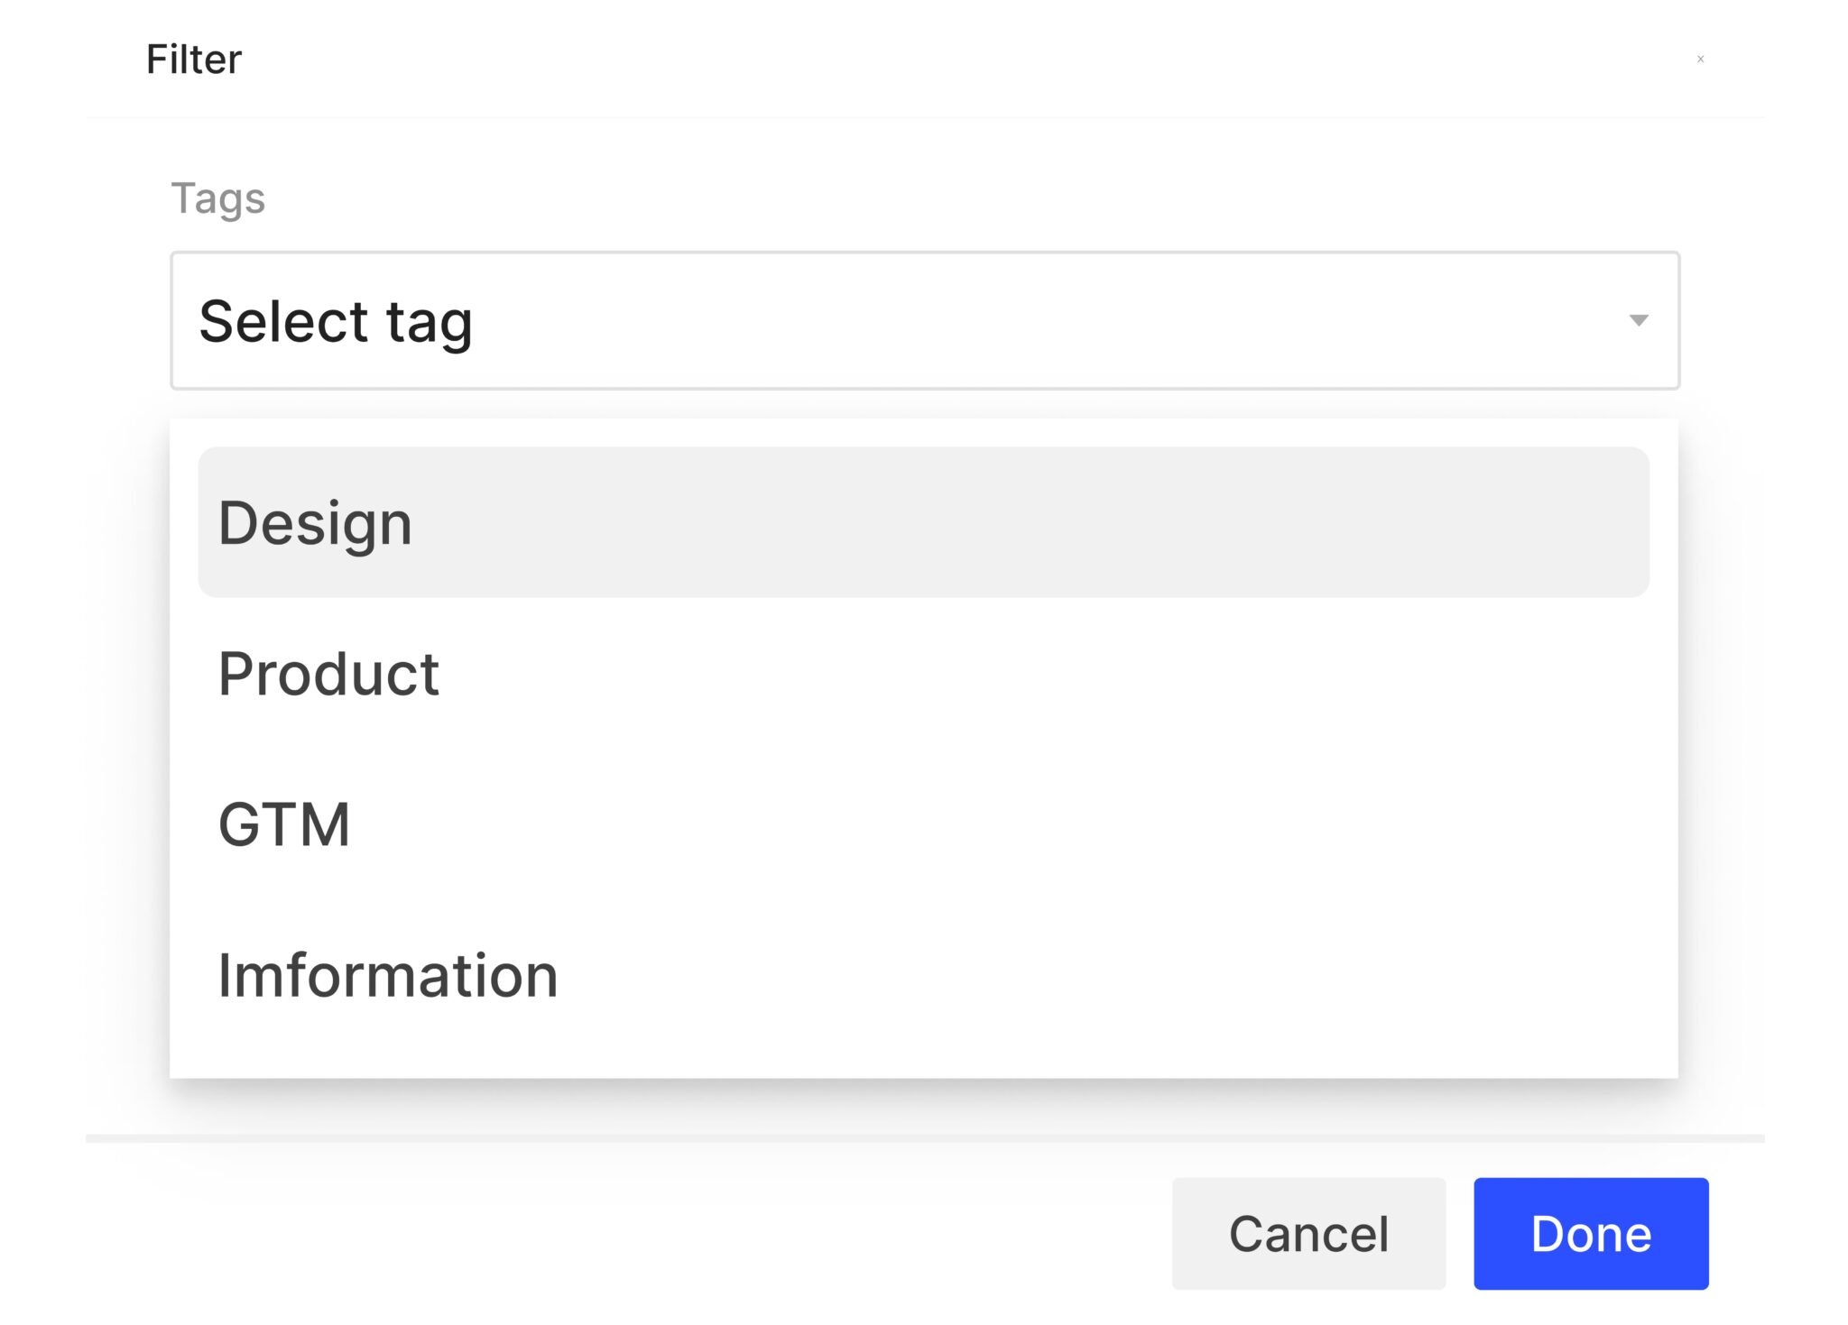Click the highlighted Design row
Viewport: 1848px width, 1325px height.
(x=924, y=522)
